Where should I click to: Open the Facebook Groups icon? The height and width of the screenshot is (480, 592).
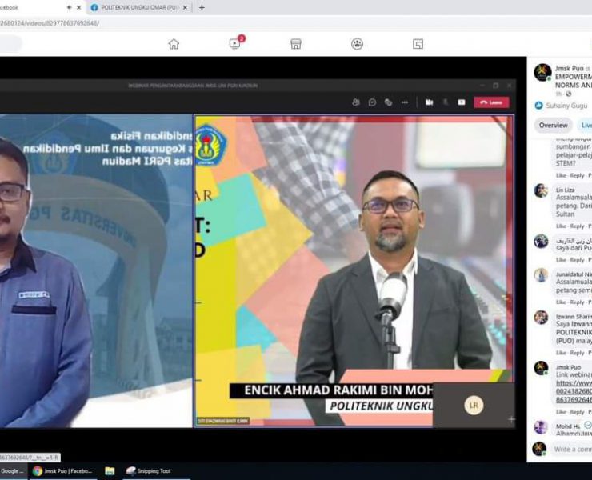(x=357, y=44)
